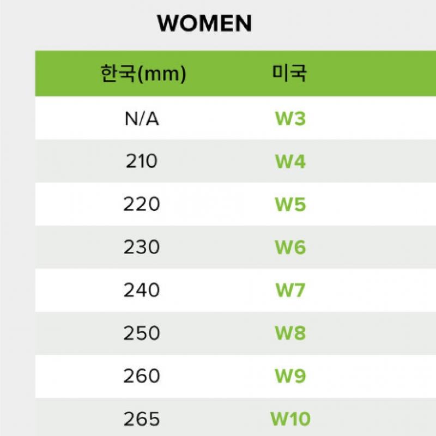Viewport: 436px width, 436px height.
Task: Select the 한국(mm) column header
Action: click(143, 74)
